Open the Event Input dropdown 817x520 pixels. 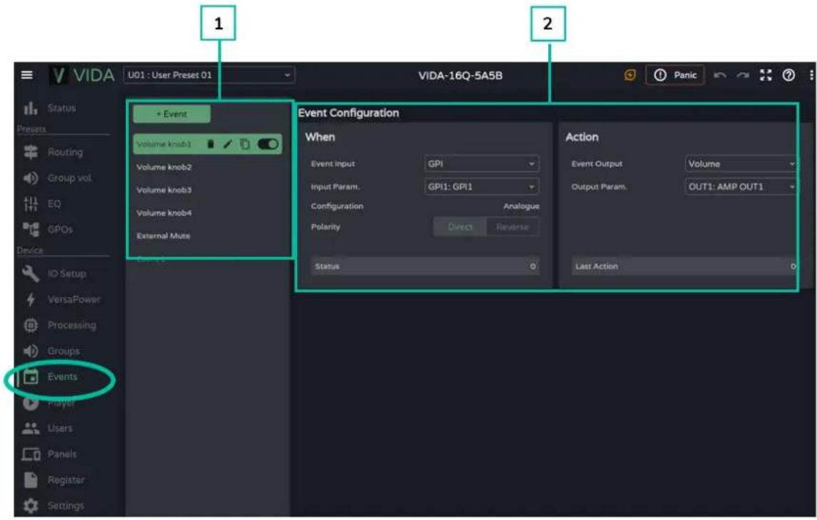(481, 164)
